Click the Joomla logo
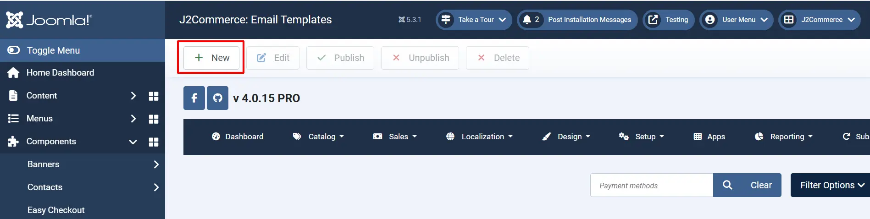Viewport: 870px width, 219px height. coord(49,20)
